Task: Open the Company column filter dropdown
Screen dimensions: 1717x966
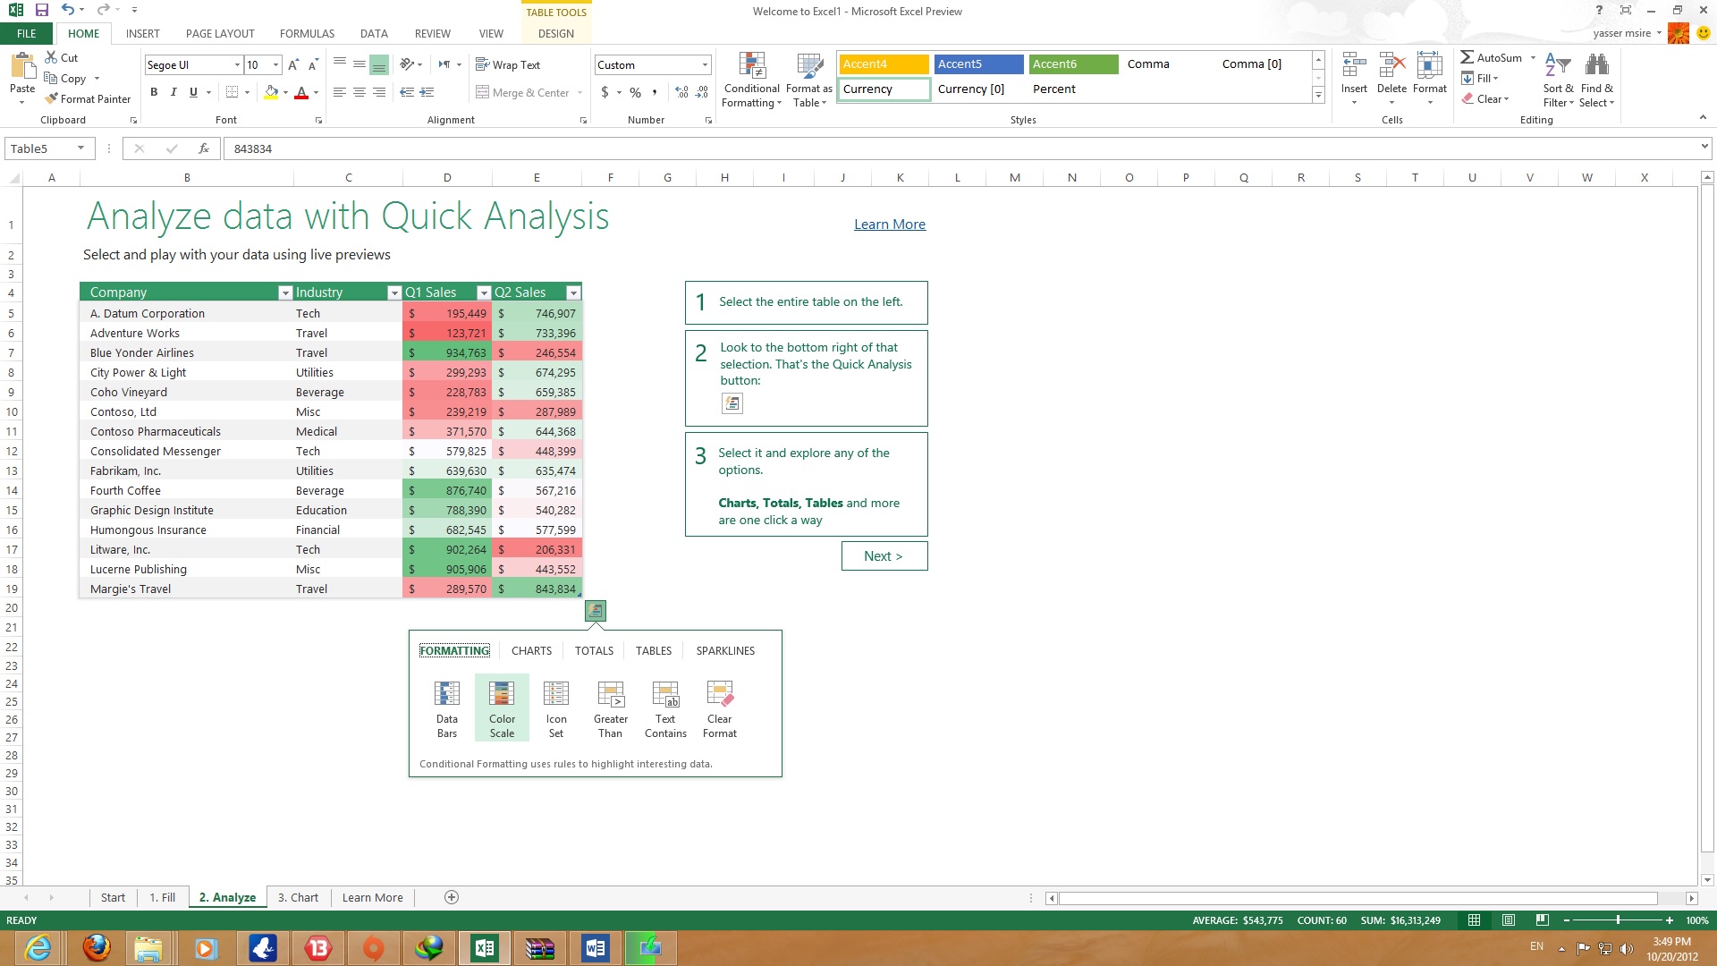Action: coord(285,292)
